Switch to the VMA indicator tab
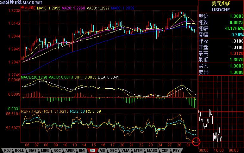This screenshot has width=244, height=153. 125,150
